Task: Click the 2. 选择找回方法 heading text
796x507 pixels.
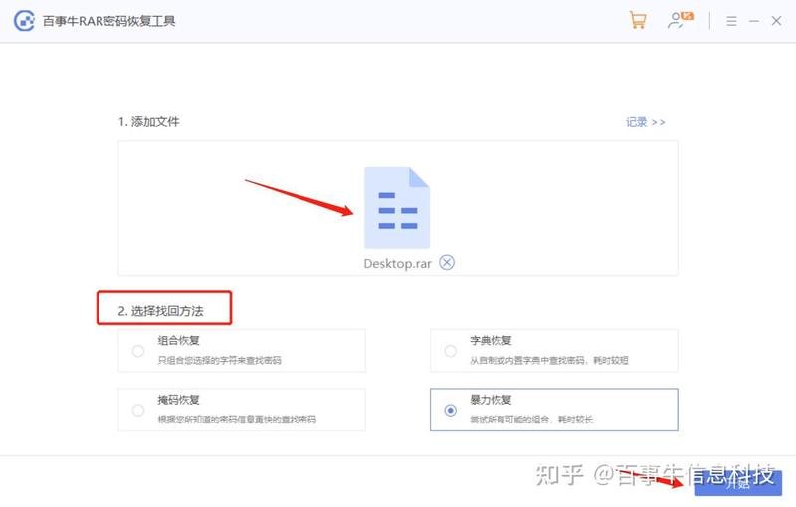Action: click(x=160, y=311)
